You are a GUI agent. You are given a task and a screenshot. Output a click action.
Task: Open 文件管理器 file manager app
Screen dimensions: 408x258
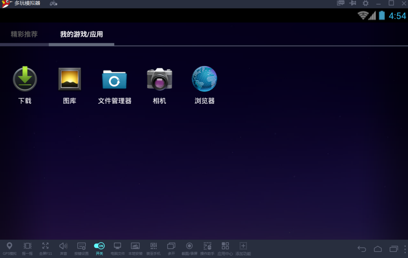[x=115, y=79]
